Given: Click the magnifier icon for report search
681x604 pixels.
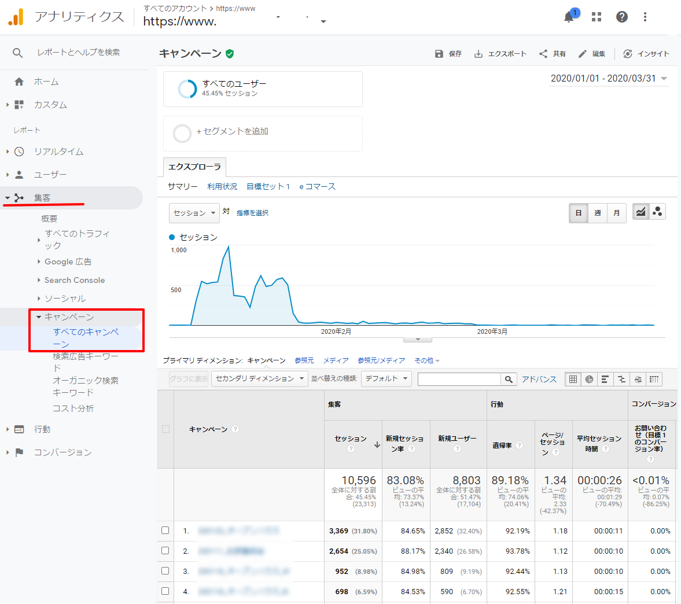Looking at the screenshot, I should [x=17, y=53].
